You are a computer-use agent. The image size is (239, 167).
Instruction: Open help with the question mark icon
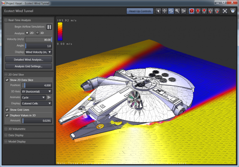(233, 11)
